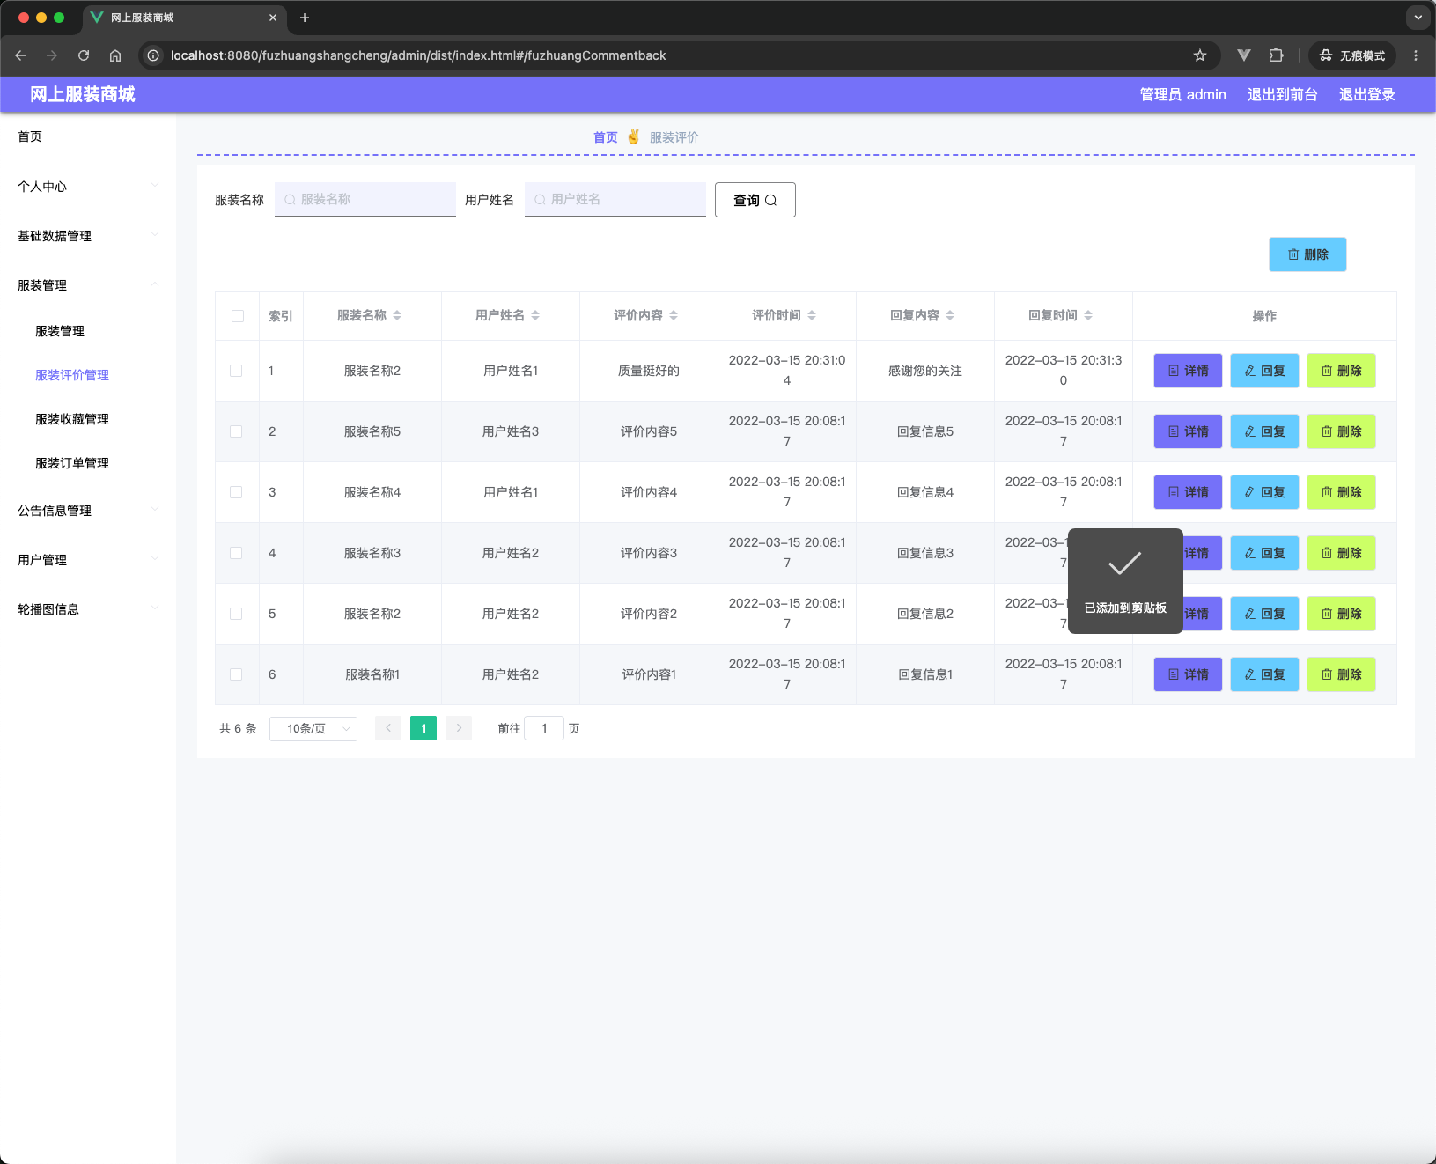Go to previous page arrow
Screen dimensions: 1436x1164
tap(388, 728)
